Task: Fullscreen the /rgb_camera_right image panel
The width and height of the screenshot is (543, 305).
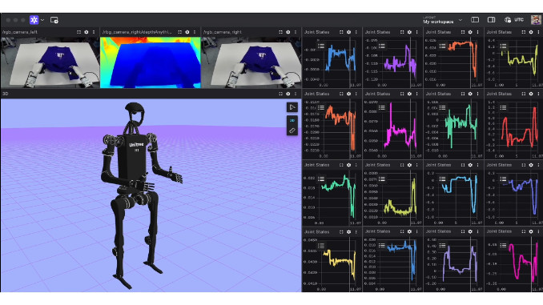Action: pos(280,32)
